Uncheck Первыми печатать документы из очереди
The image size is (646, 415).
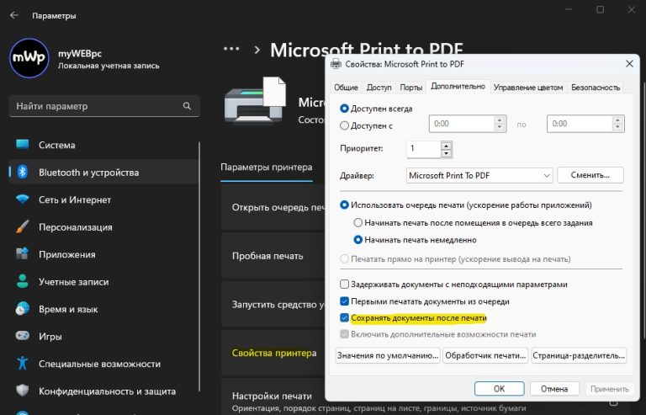(x=344, y=301)
